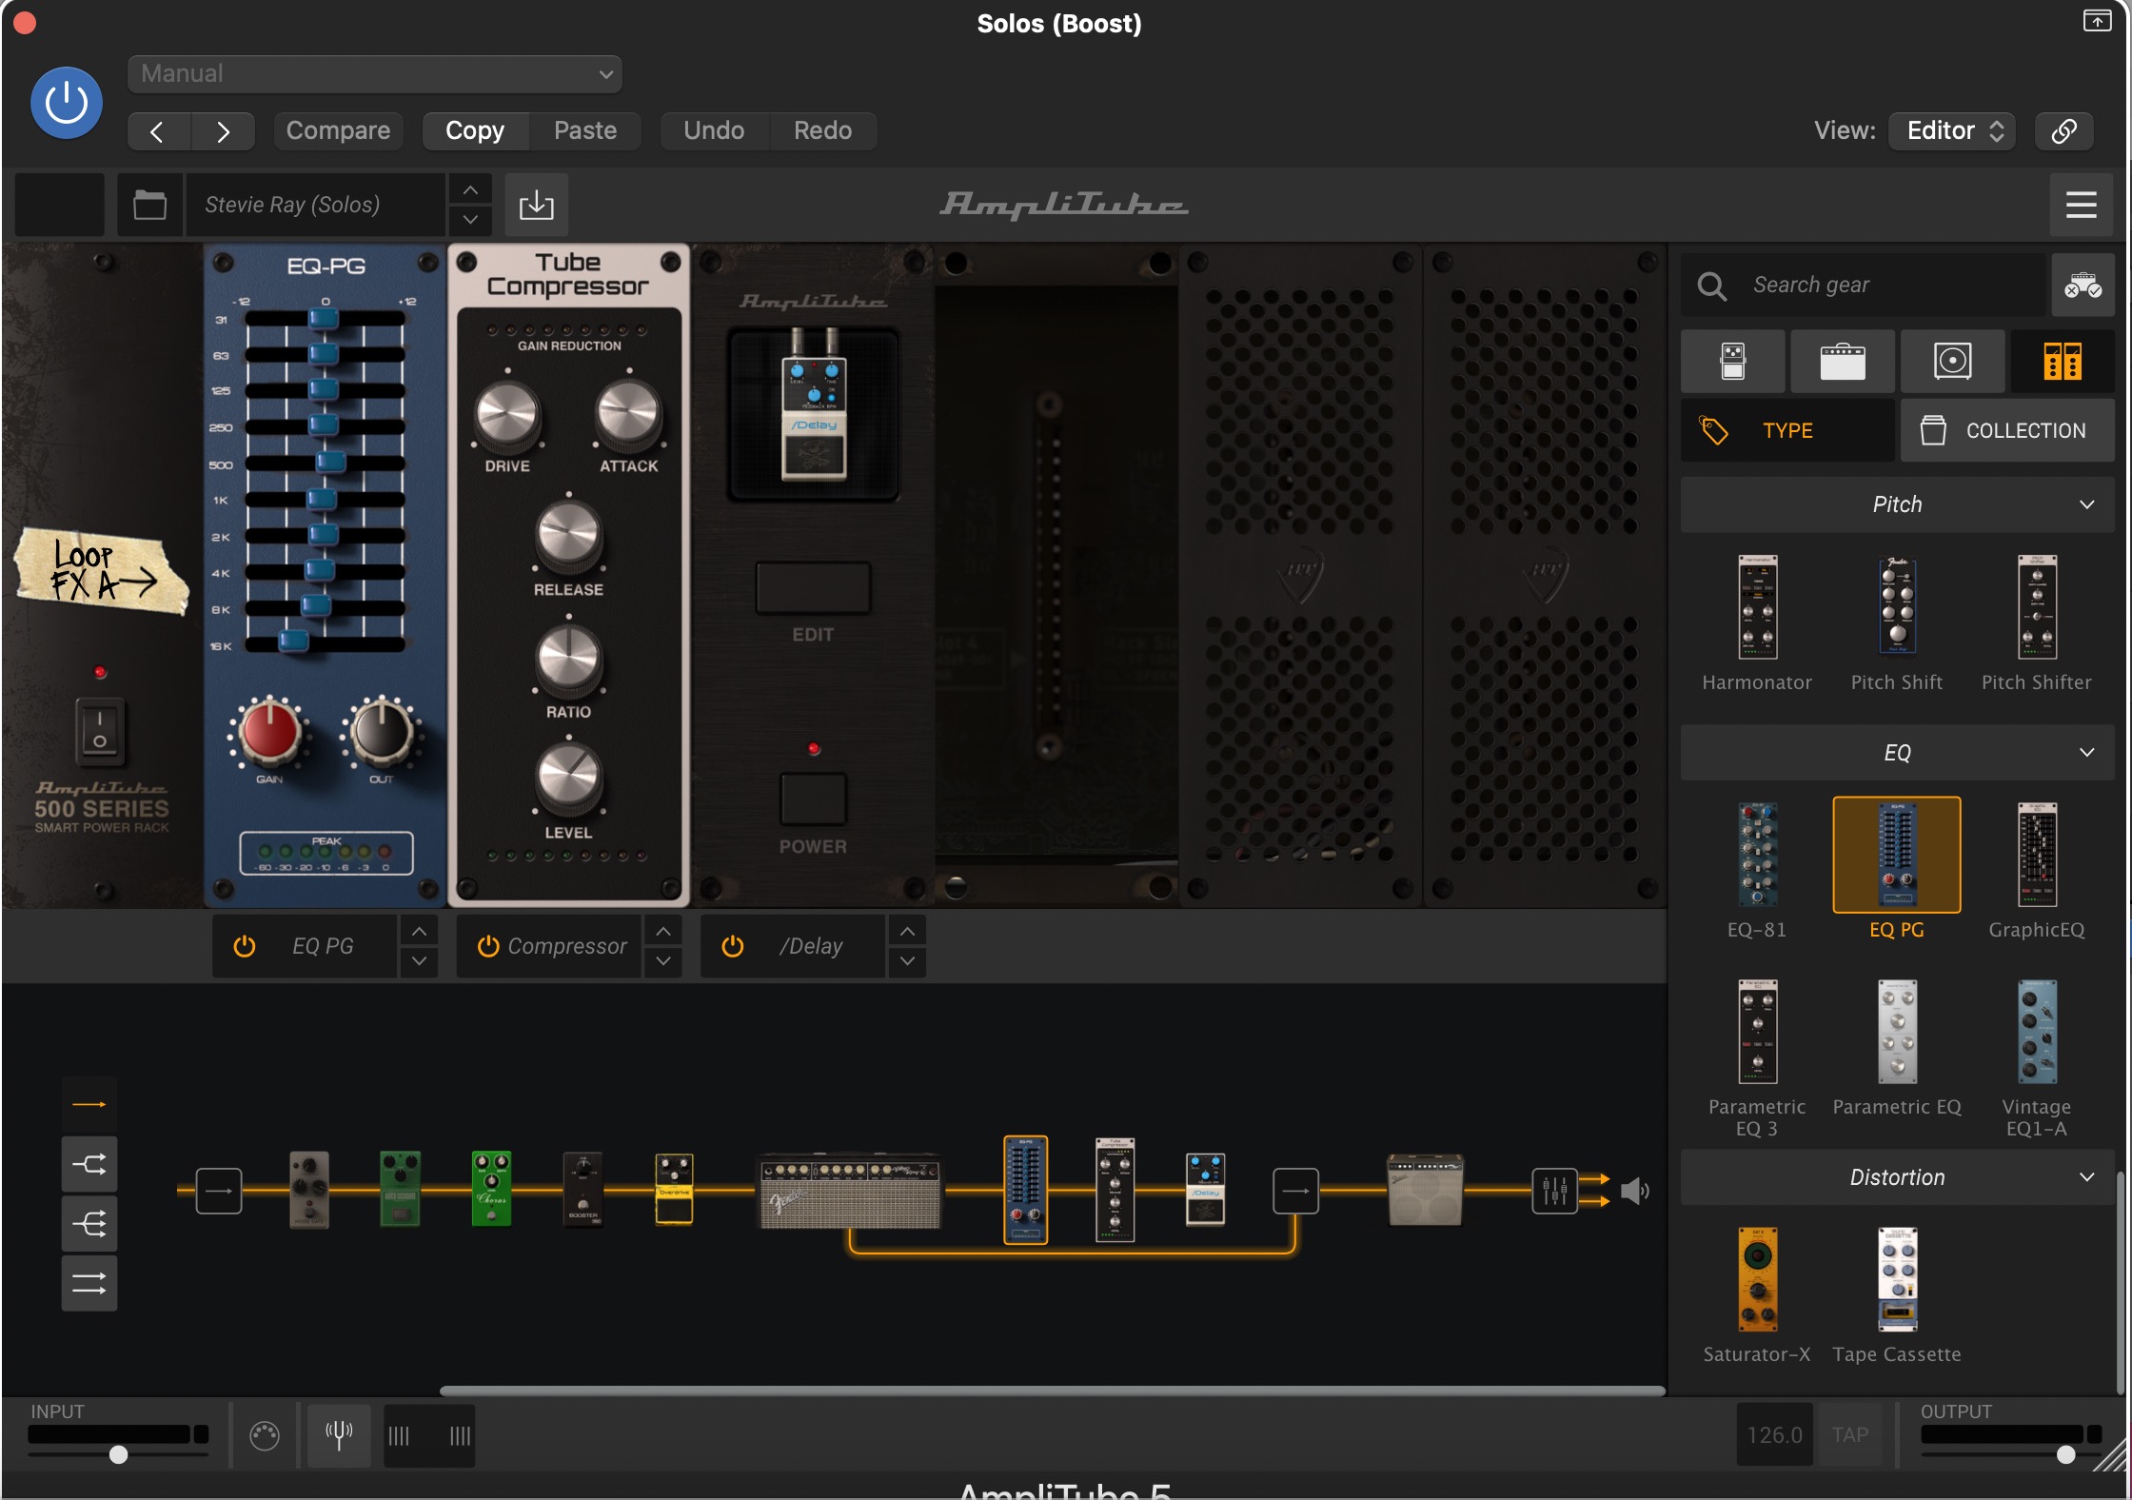
Task: Click the plugin link chain icon
Action: (2063, 130)
